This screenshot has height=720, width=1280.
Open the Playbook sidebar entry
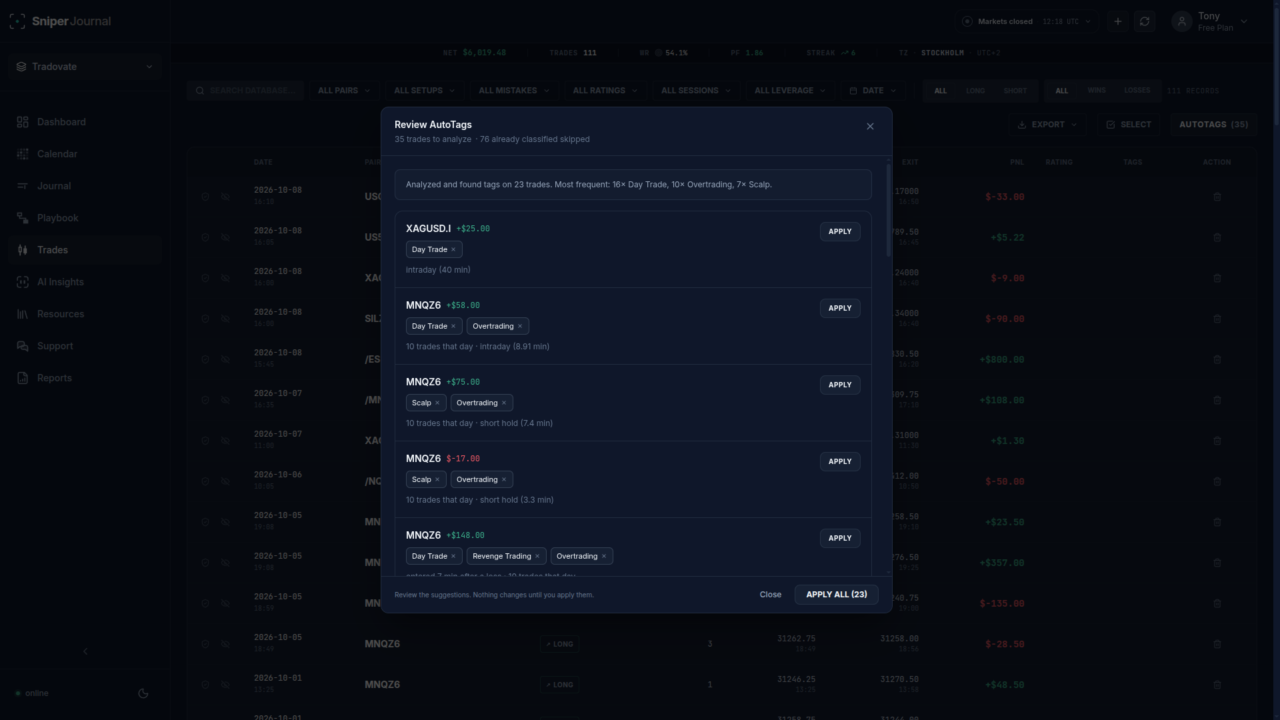tap(85, 218)
